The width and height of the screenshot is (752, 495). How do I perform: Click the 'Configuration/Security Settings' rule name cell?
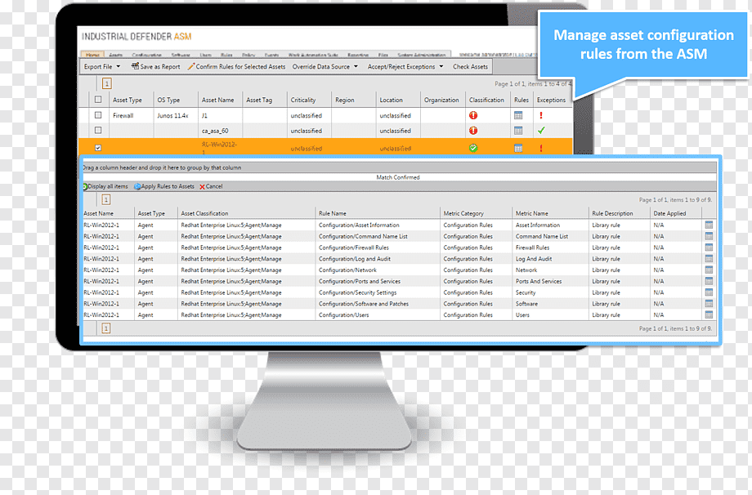357,292
